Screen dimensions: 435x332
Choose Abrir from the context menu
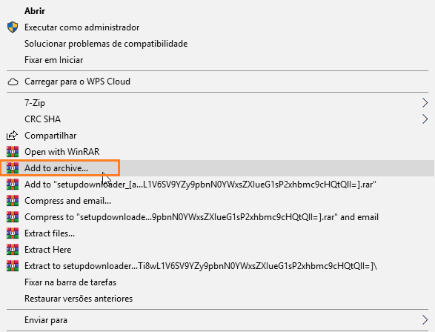(35, 11)
